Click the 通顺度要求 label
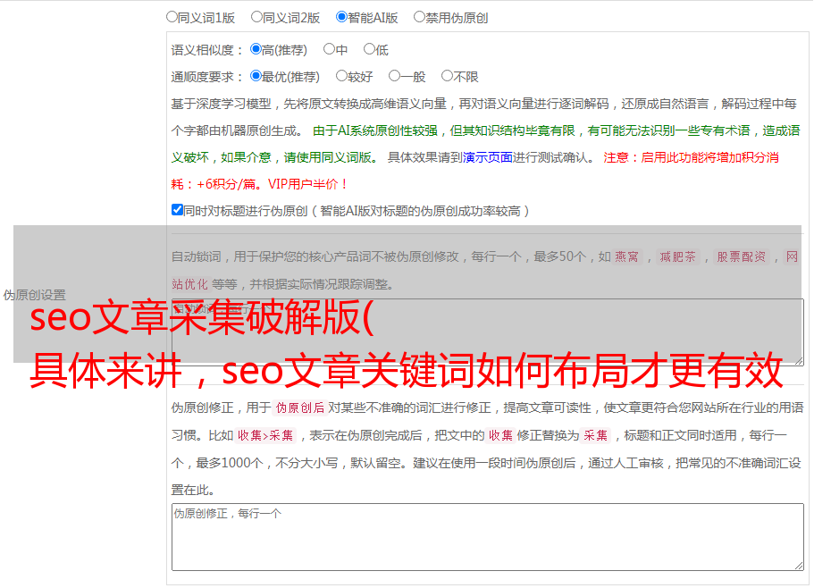The image size is (814, 588). click(x=207, y=77)
